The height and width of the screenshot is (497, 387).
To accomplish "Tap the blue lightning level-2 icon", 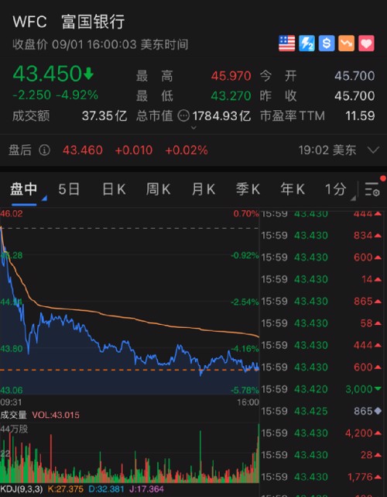I will tap(307, 43).
